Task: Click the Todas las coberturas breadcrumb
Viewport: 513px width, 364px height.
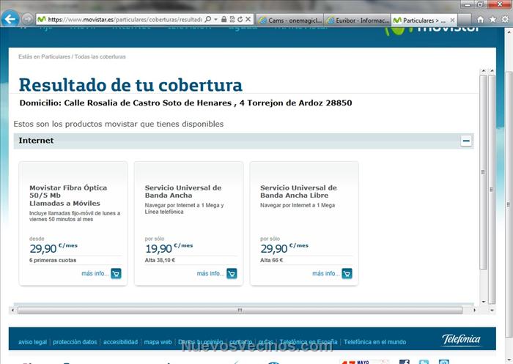Action: (100, 56)
